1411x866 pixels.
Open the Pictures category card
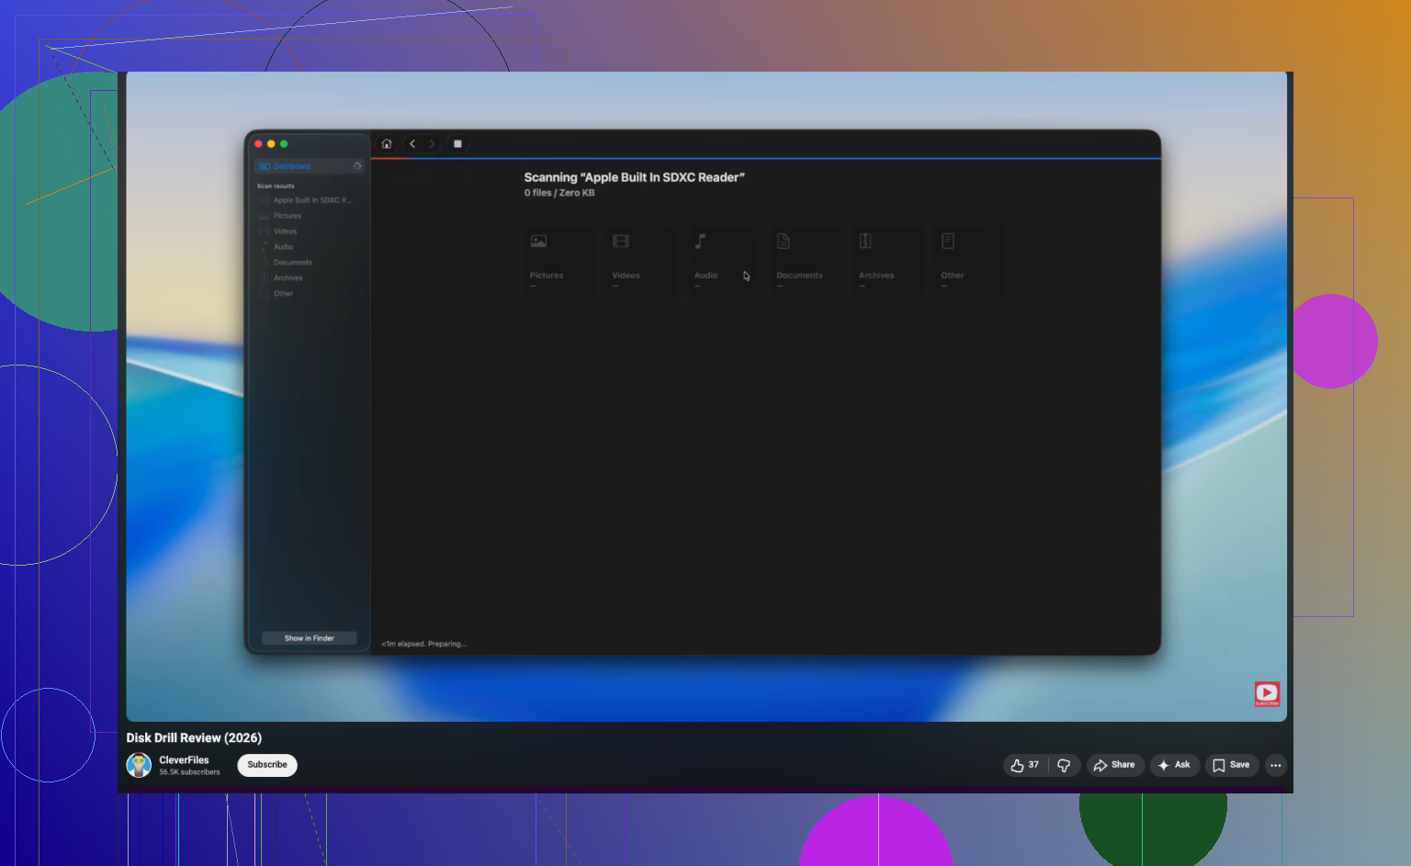tap(559, 261)
